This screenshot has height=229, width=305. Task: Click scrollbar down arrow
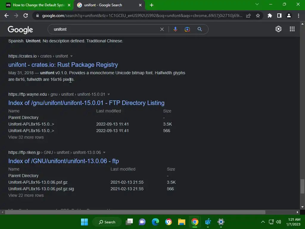tap(302, 207)
